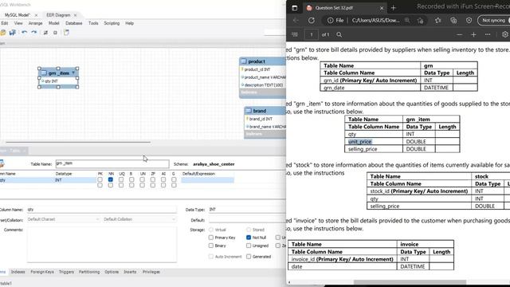Image resolution: width=510 pixels, height=287 pixels.
Task: Switch to the Inserts tab
Action: tap(130, 272)
